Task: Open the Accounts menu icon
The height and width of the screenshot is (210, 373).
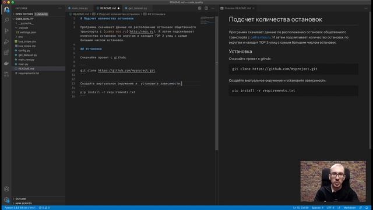Action: pos(6,189)
